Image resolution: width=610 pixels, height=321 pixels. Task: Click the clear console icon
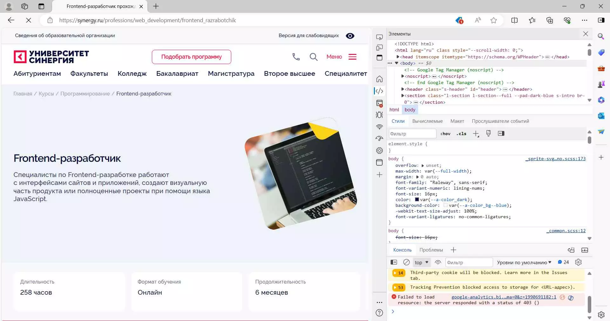coord(406,262)
